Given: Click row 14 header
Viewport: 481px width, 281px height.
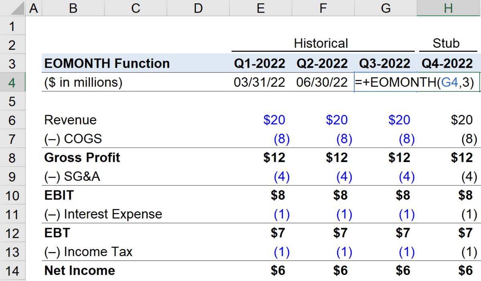Looking at the screenshot, I should coord(12,270).
